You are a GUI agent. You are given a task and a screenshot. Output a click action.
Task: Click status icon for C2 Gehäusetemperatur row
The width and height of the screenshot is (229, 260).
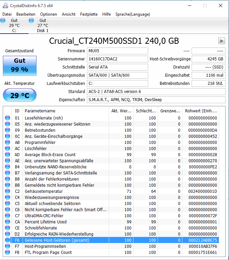(7, 191)
